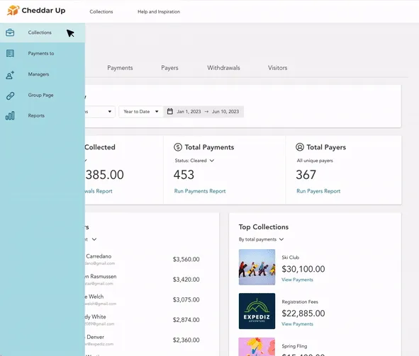This screenshot has width=419, height=356.
Task: Click Run Payers Report link
Action: 318,191
